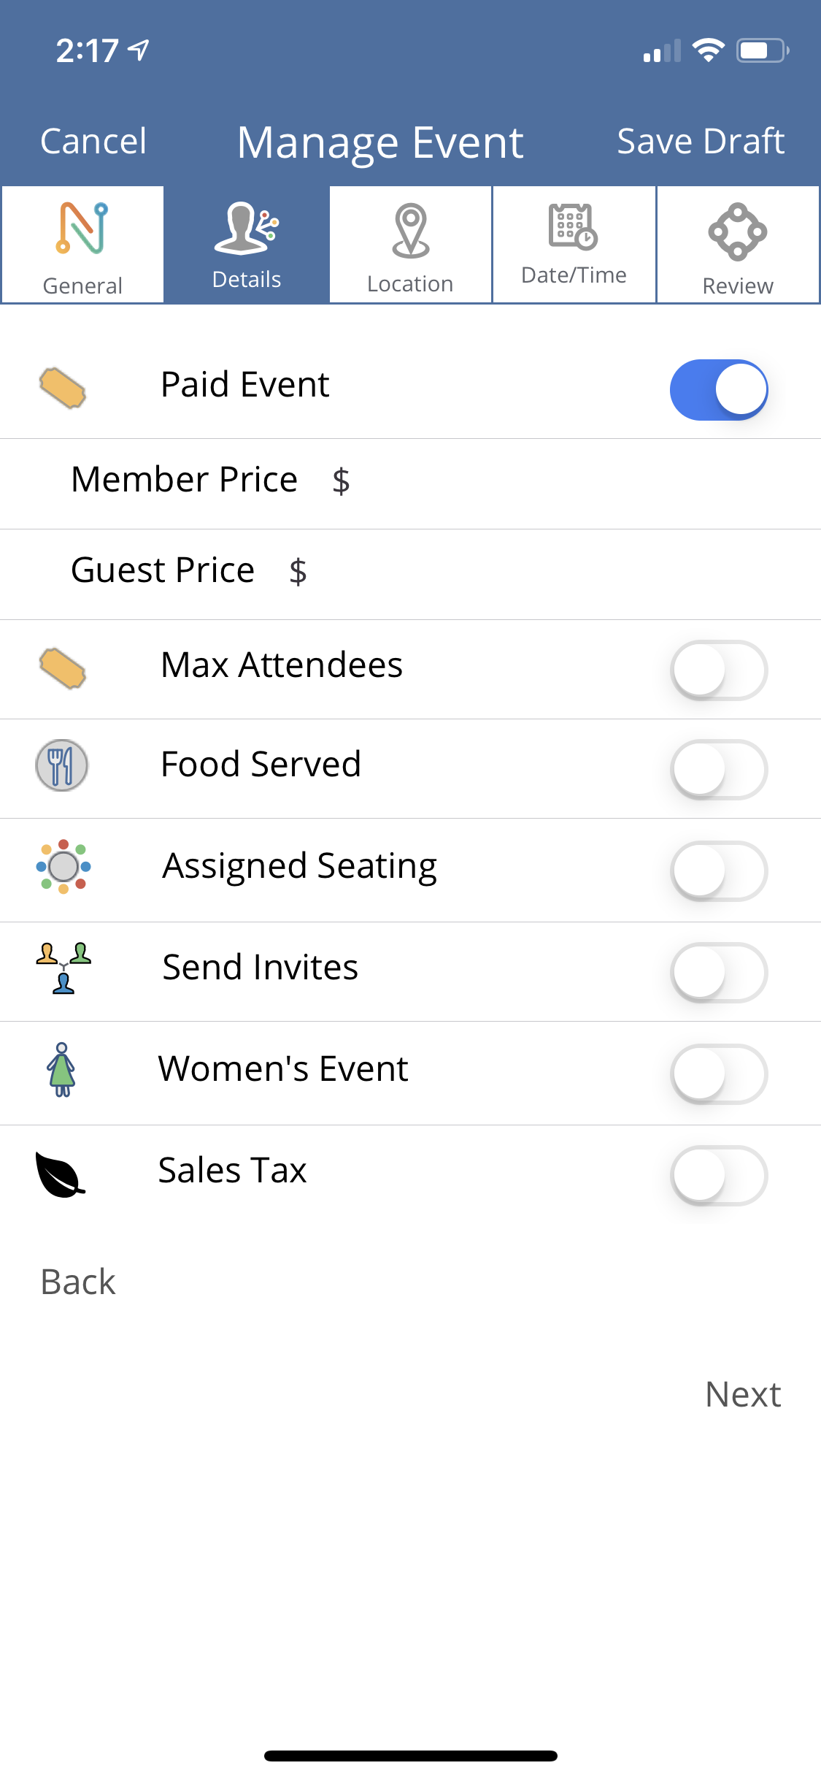Tap the black leaf Sales Tax icon
Viewport: 821px width, 1779px height.
60,1174
